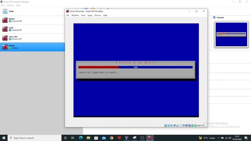This screenshot has width=251, height=141.
Task: Click the keyboard capture status icon
Action: coord(195,125)
